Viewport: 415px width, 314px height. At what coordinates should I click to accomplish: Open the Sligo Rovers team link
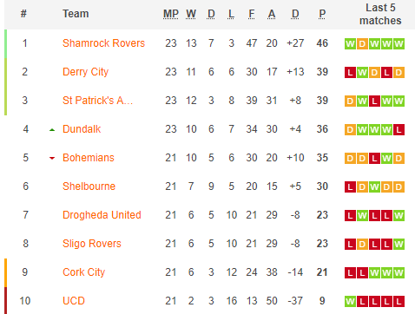point(92,244)
